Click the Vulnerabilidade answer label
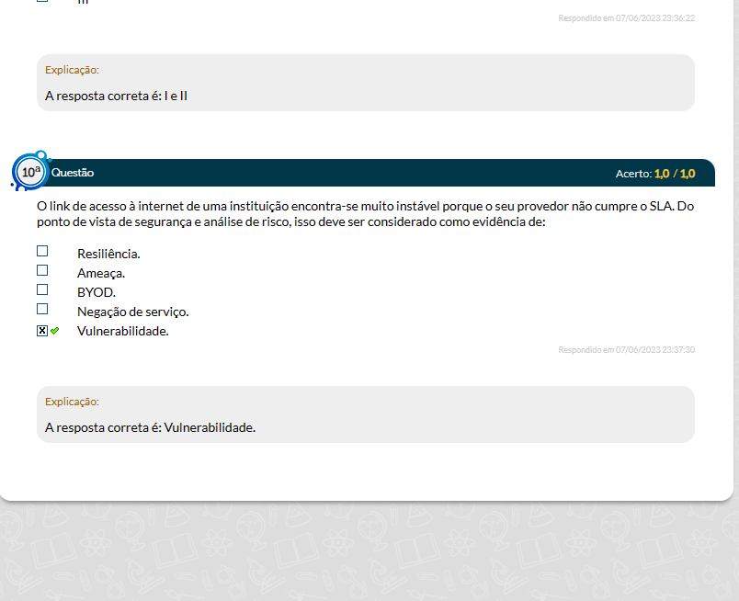This screenshot has height=601, width=739. [x=123, y=331]
